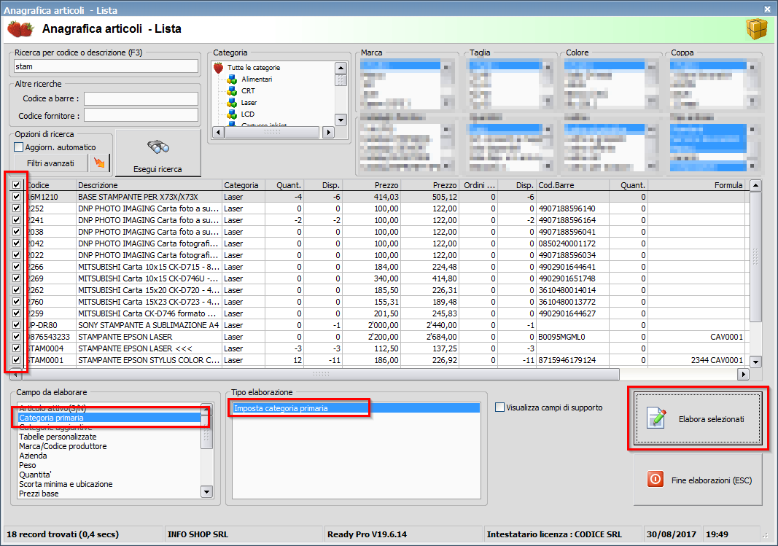
Task: Open the Filtri avanzati button
Action: (x=50, y=163)
